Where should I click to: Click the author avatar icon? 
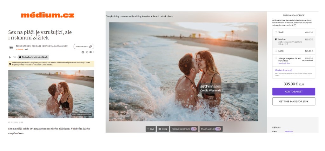[11, 47]
